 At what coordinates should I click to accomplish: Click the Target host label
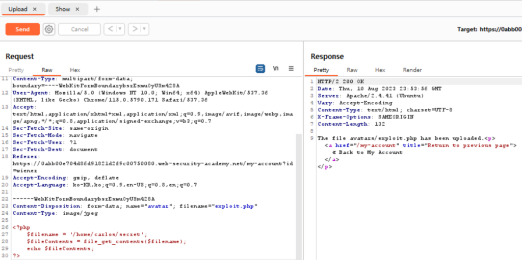pyautogui.click(x=489, y=30)
